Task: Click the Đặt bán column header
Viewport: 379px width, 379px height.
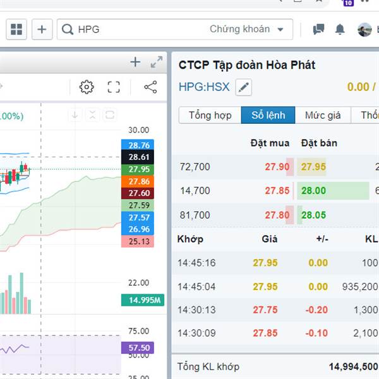Action: tap(319, 143)
